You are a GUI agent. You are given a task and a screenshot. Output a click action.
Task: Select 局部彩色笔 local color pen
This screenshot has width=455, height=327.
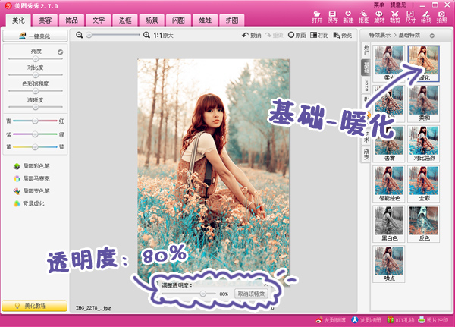pos(32,166)
